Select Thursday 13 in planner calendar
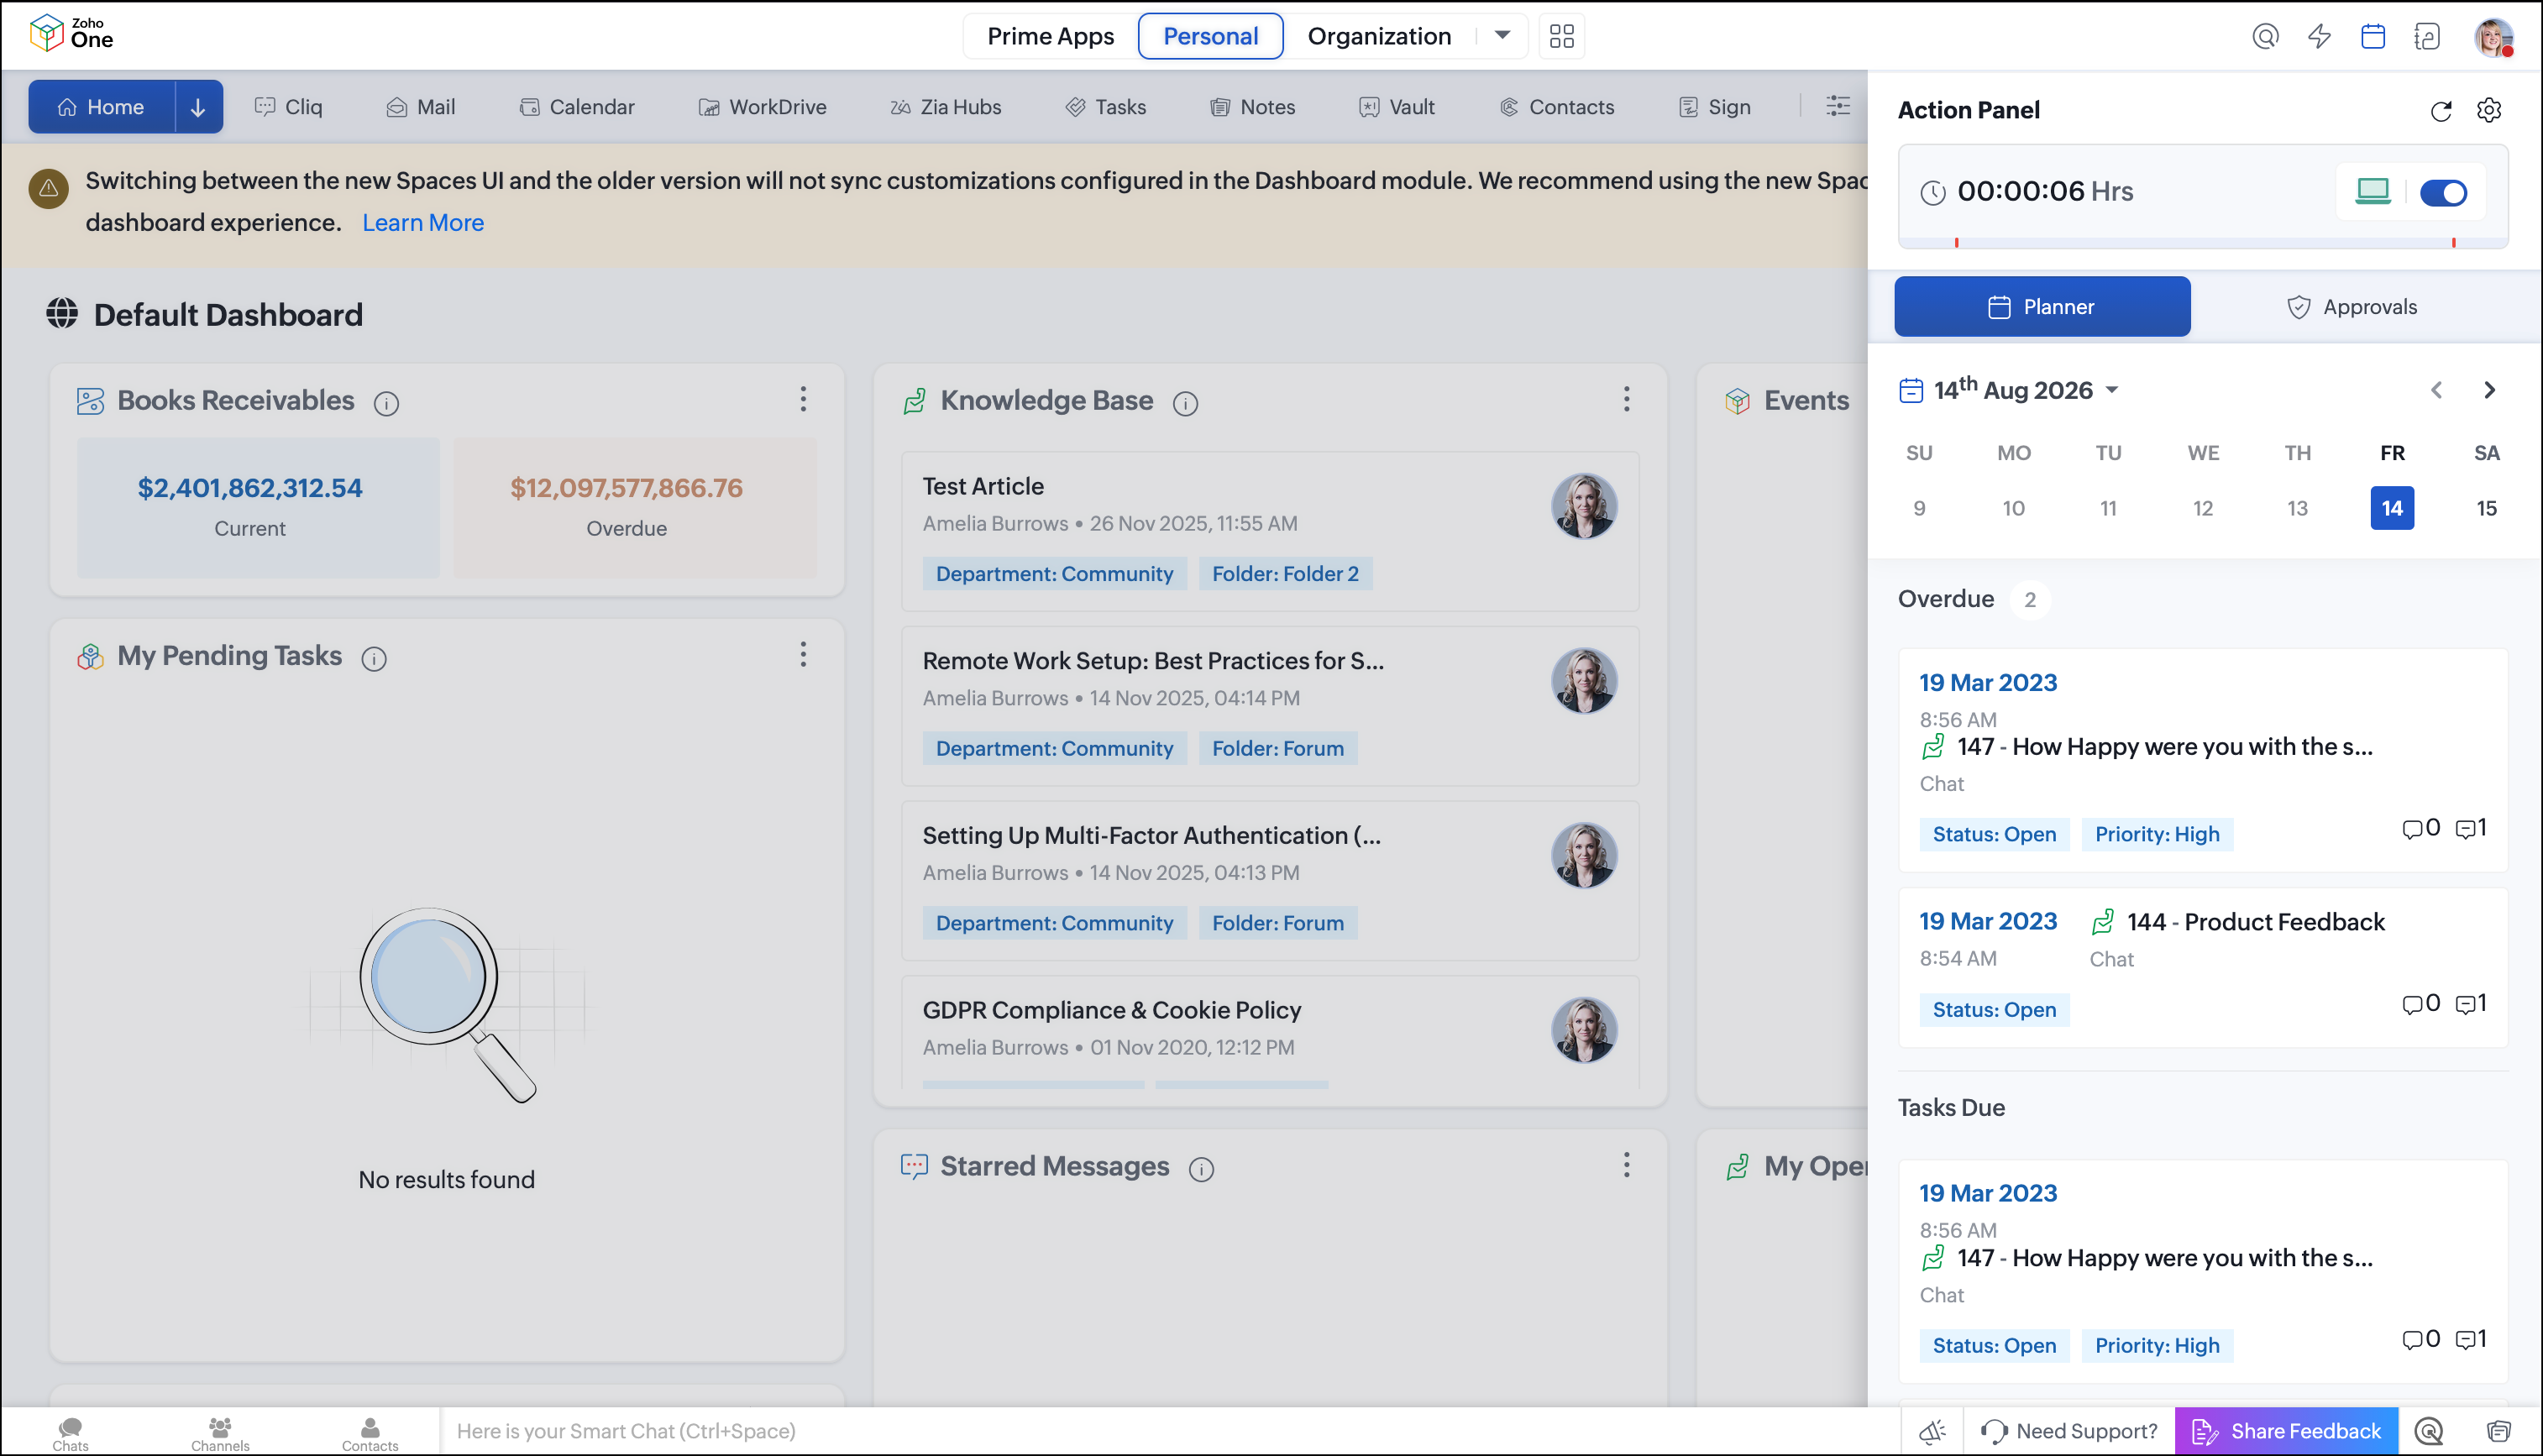Screen dimensions: 2543x1456 click(x=2297, y=508)
